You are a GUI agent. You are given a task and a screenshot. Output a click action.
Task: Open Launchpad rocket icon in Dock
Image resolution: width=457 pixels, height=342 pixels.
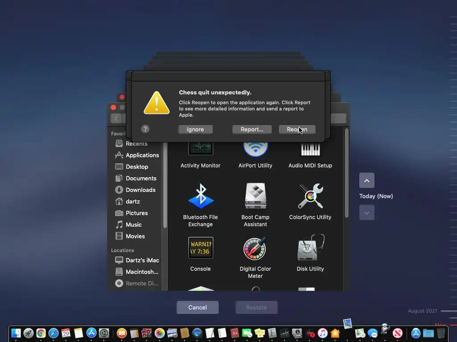[x=28, y=333]
